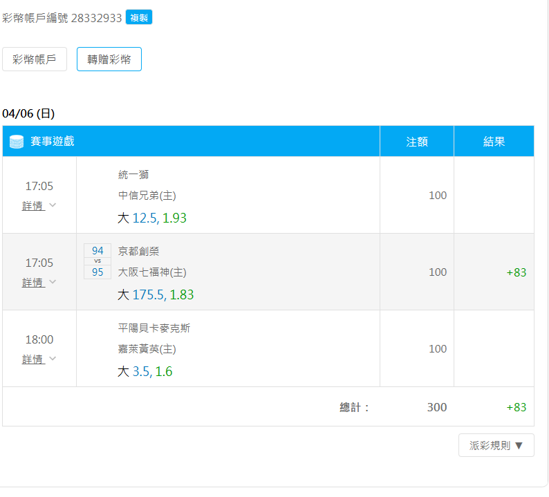Click the 結果 column header
This screenshot has width=549, height=497.
pyautogui.click(x=494, y=142)
